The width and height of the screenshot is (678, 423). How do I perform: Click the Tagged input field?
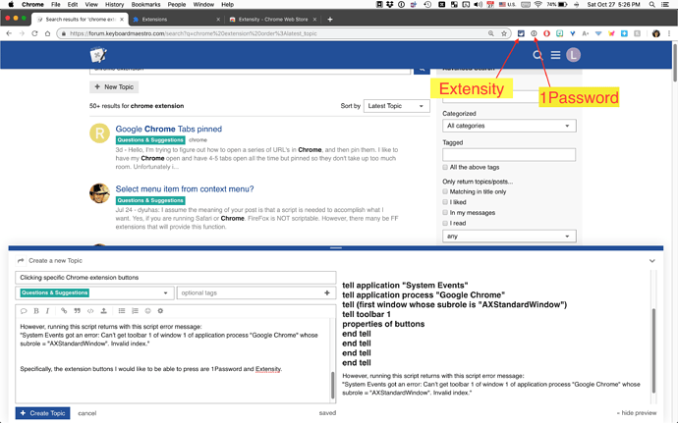tap(509, 155)
